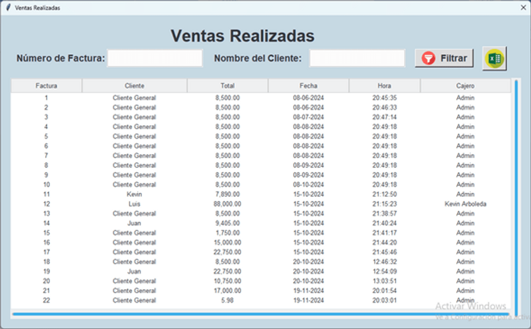Click the Excel export icon button
Screen dimensions: 531x329
point(494,58)
